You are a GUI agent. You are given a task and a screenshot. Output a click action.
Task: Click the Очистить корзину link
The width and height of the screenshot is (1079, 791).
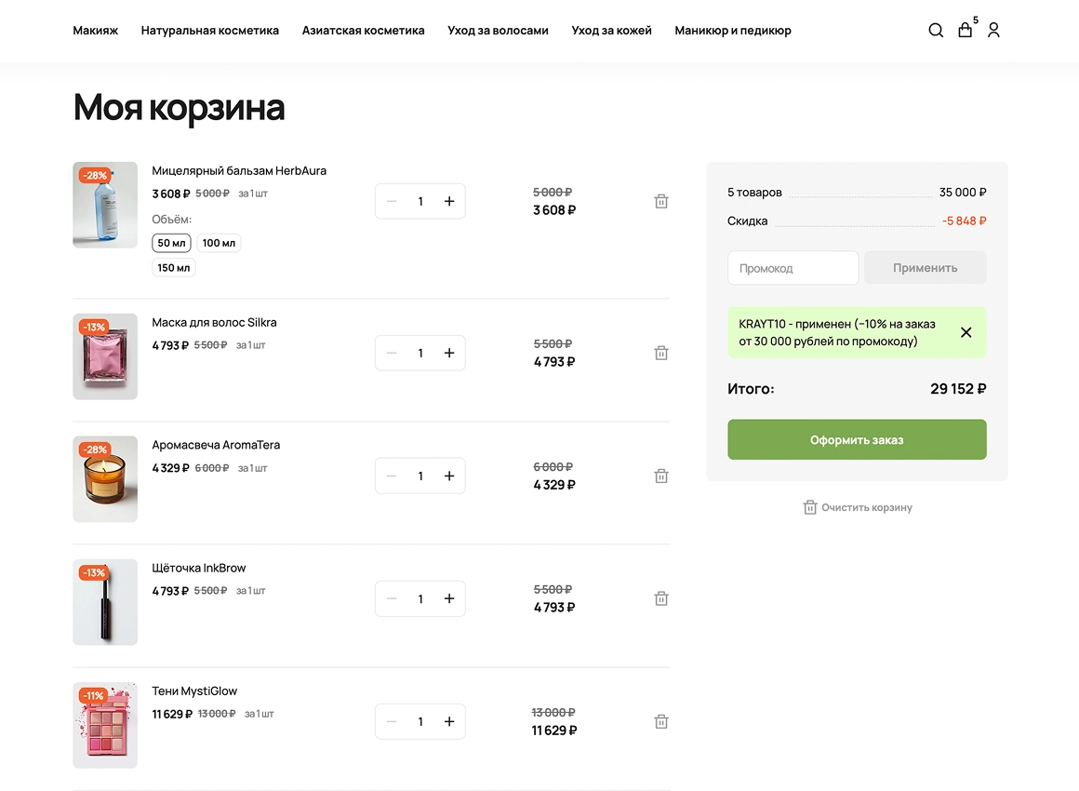pos(857,507)
